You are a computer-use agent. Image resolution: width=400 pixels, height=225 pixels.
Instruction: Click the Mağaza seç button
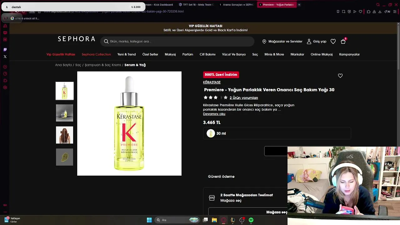point(277,212)
